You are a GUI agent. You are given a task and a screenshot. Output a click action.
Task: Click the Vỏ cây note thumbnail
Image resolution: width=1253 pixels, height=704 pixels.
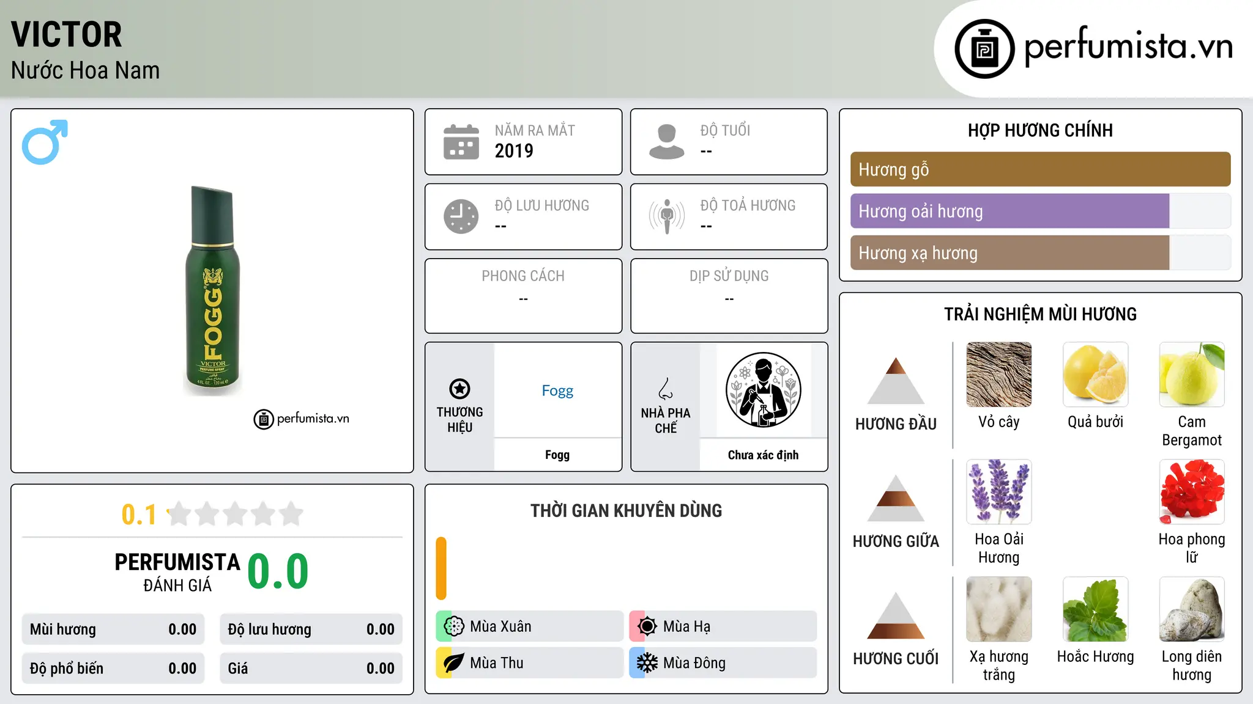pyautogui.click(x=998, y=375)
